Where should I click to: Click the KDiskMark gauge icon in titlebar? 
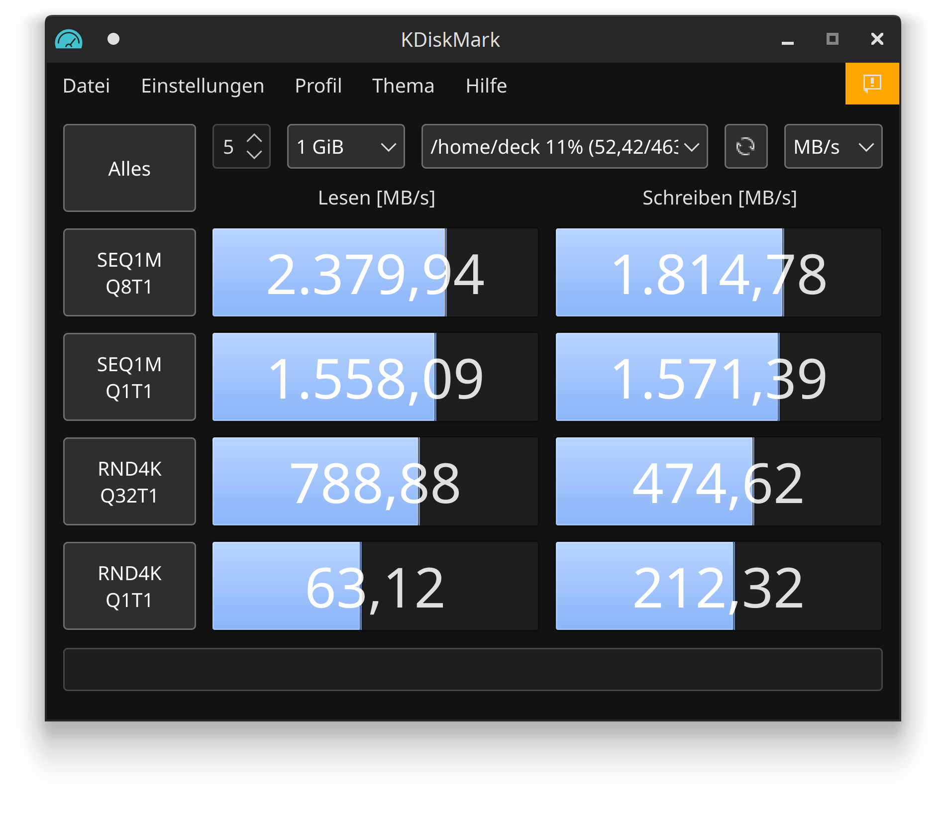(x=69, y=39)
